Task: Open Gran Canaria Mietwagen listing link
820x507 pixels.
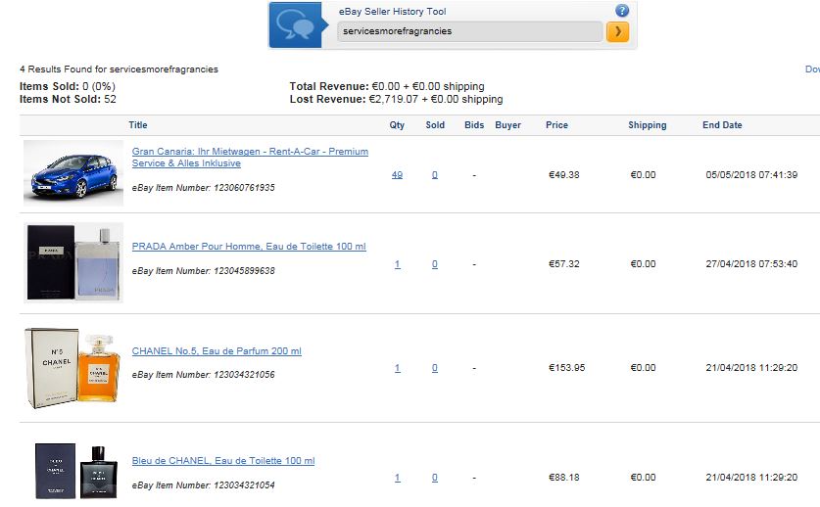Action: click(250, 158)
